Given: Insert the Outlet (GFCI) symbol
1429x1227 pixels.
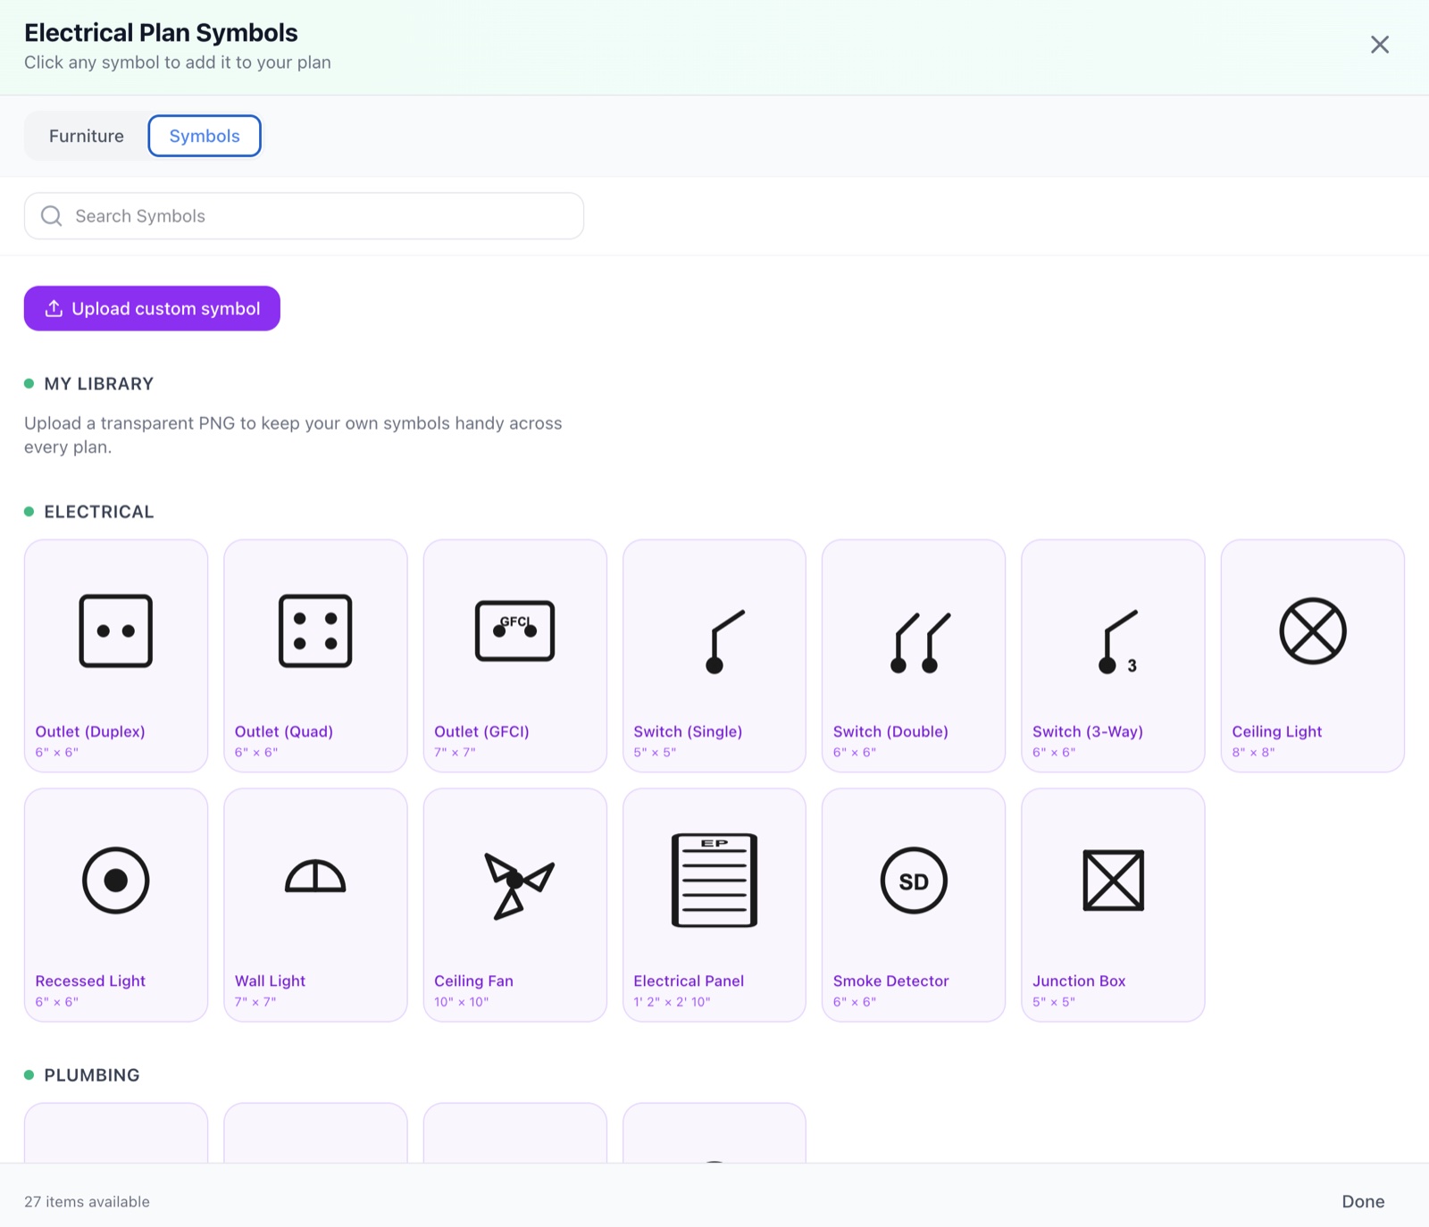Looking at the screenshot, I should tap(515, 655).
